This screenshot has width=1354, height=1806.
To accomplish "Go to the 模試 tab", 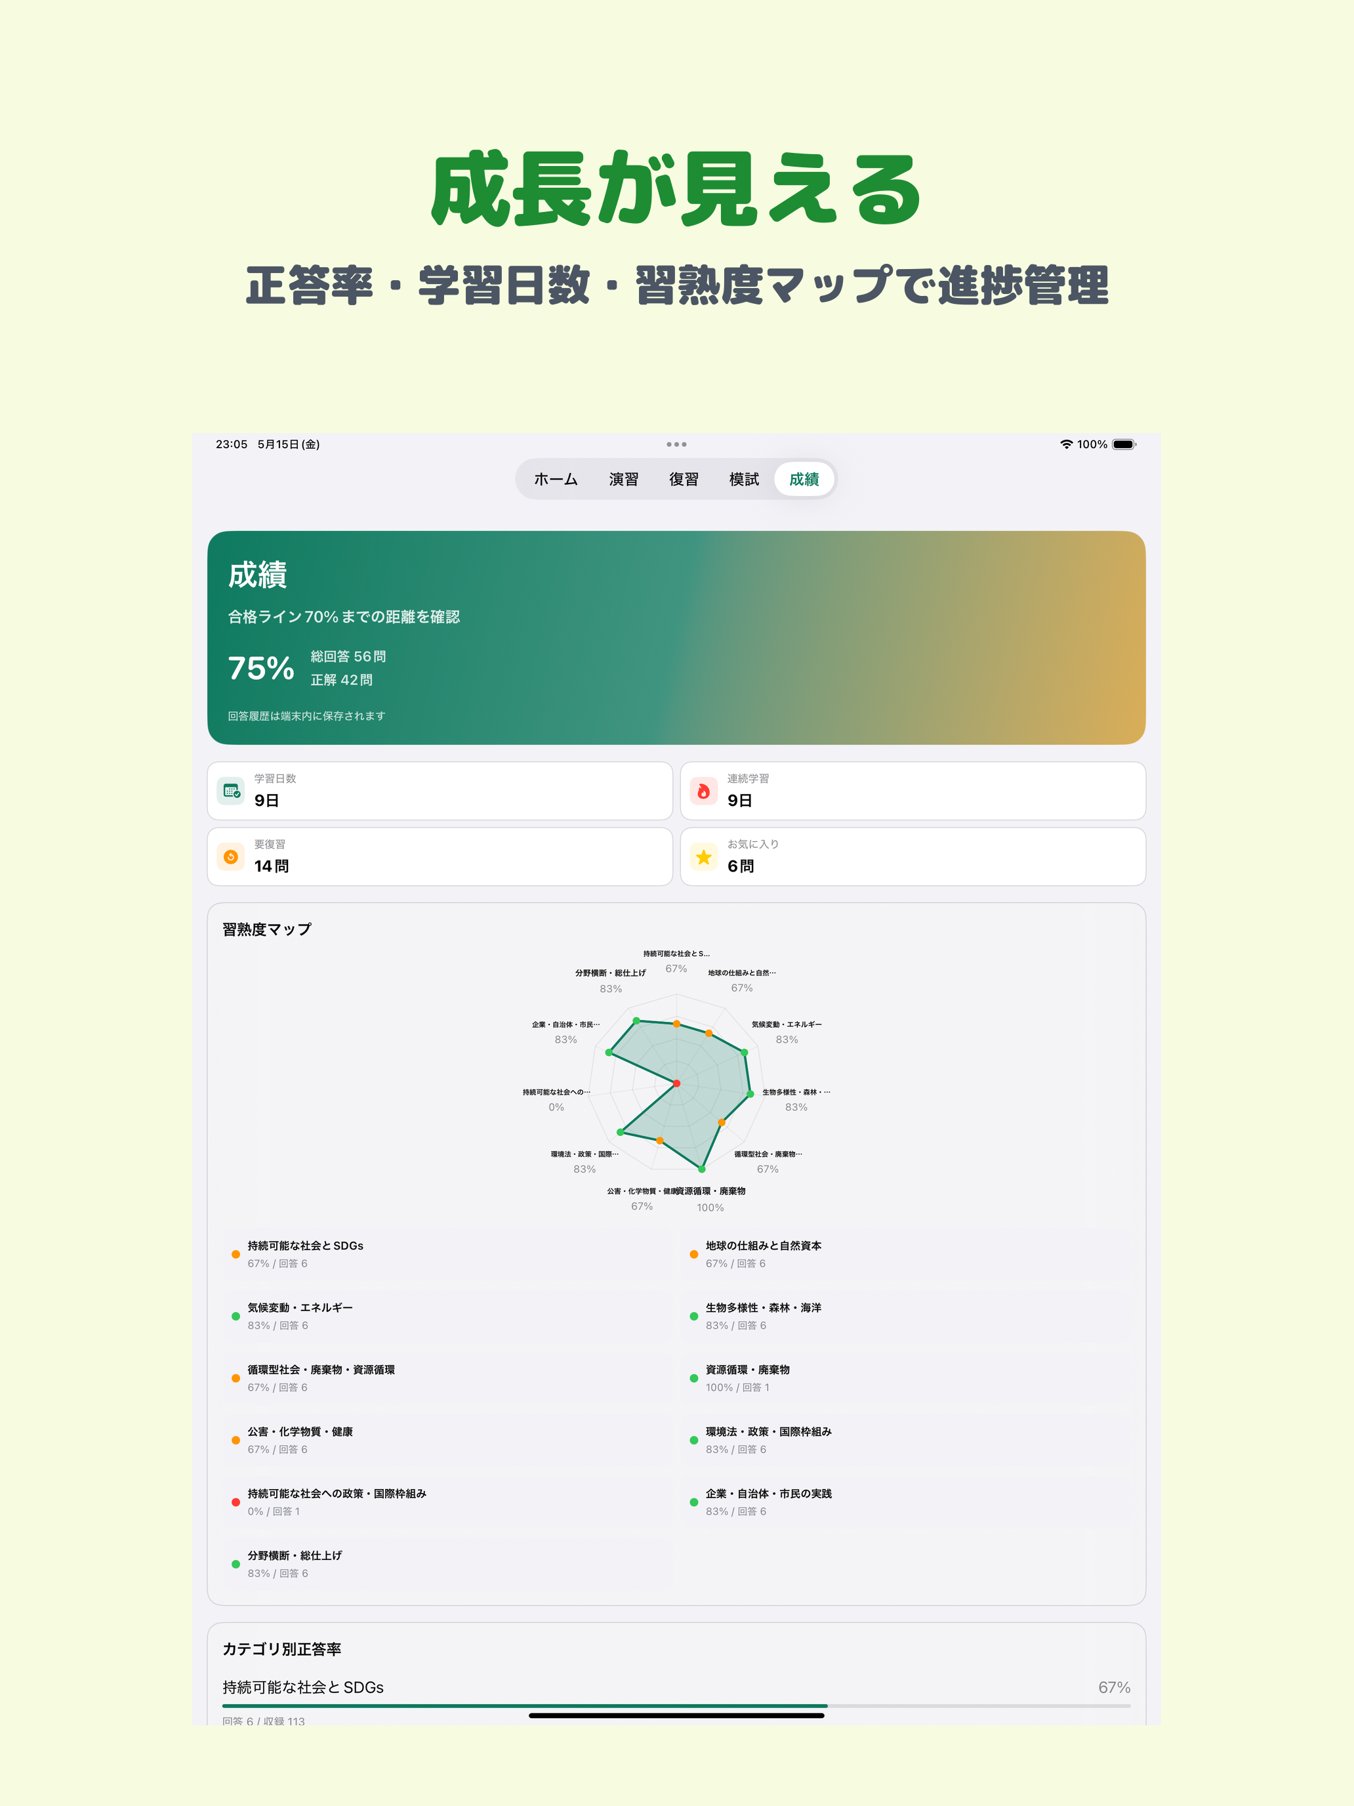I will click(743, 479).
